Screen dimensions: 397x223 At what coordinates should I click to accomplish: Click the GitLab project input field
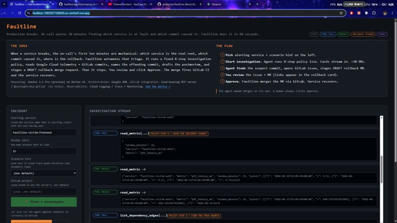pyautogui.click(x=43, y=191)
